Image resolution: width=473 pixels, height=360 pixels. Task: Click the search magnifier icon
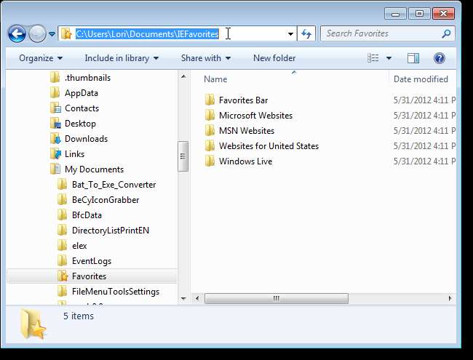coord(446,33)
